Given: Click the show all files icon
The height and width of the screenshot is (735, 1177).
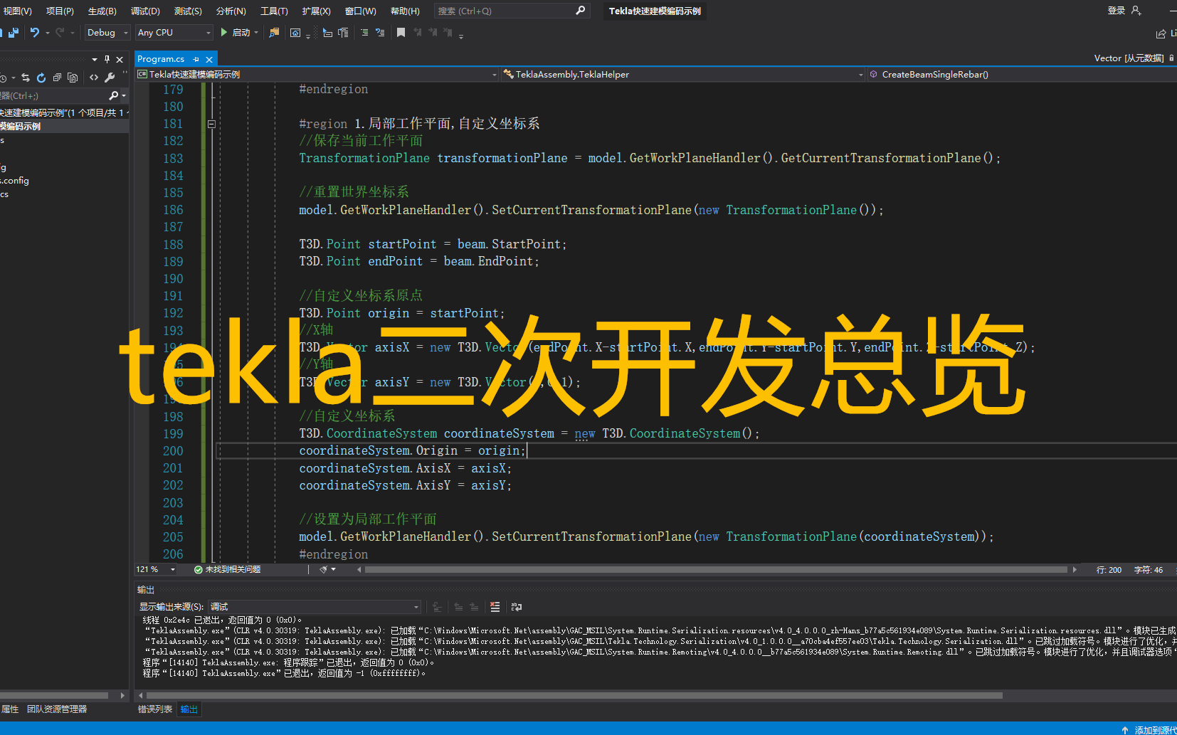Looking at the screenshot, I should [73, 78].
